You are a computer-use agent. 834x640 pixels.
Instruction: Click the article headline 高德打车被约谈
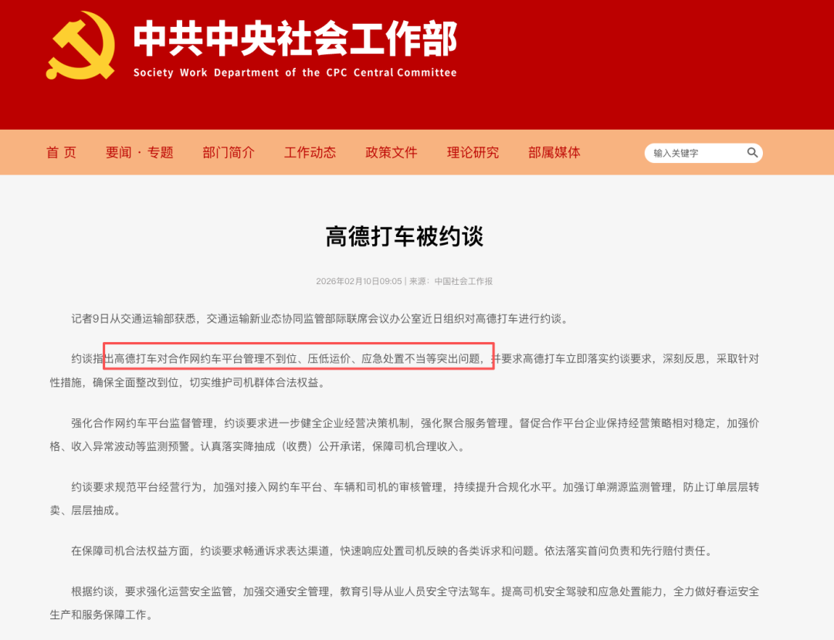pyautogui.click(x=404, y=236)
